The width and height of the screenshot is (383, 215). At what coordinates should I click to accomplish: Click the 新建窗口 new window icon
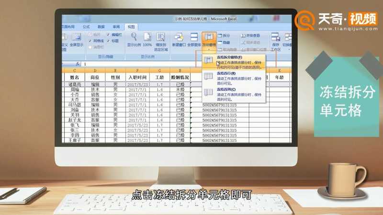coord(179,37)
